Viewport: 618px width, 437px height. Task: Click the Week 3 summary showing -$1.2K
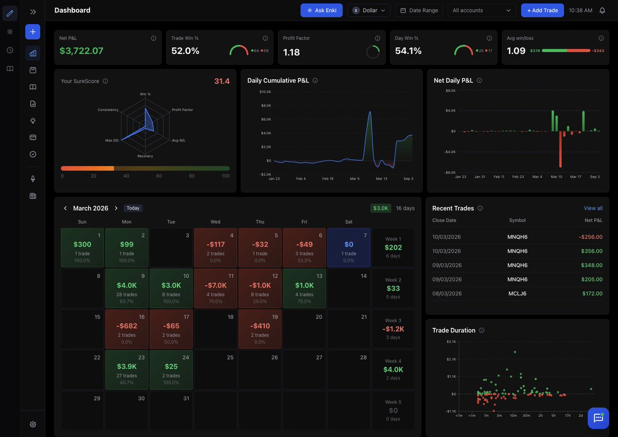tap(393, 329)
